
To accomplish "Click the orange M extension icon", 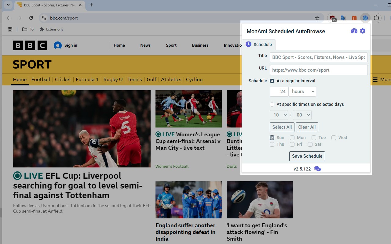I will [x=354, y=18].
